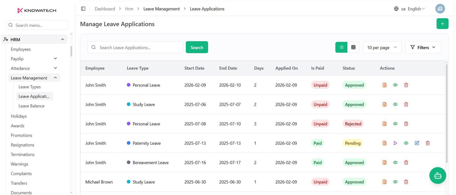Click the green Search button
The image size is (456, 195).
click(197, 47)
